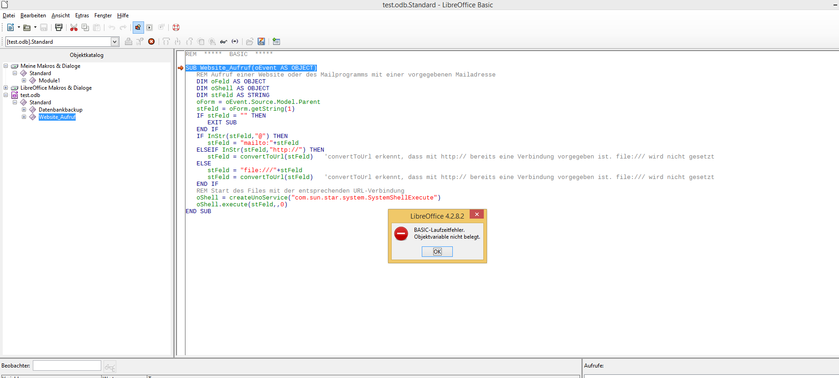Click the remove watch glasses button
839x378 pixels.
click(110, 367)
